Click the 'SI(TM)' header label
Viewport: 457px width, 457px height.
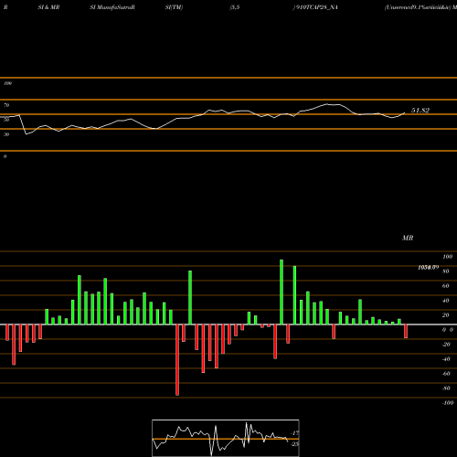click(x=174, y=7)
